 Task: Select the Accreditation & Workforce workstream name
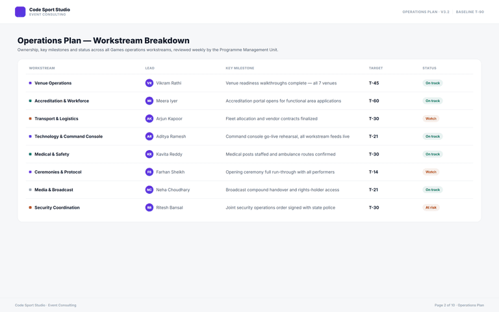pos(62,101)
